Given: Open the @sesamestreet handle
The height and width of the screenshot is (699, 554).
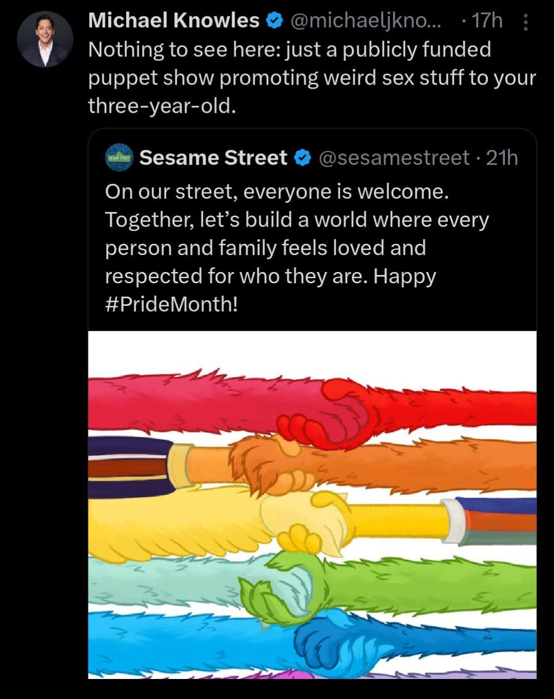Looking at the screenshot, I should [x=394, y=158].
